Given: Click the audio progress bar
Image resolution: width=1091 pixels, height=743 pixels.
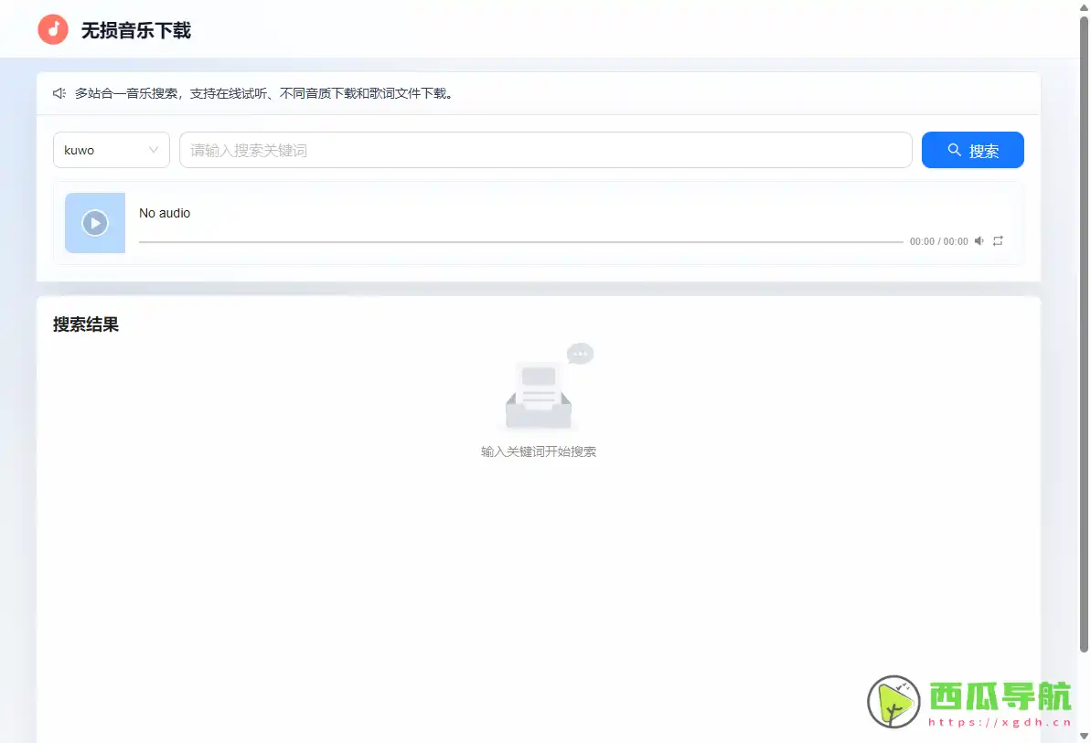Looking at the screenshot, I should (x=521, y=242).
